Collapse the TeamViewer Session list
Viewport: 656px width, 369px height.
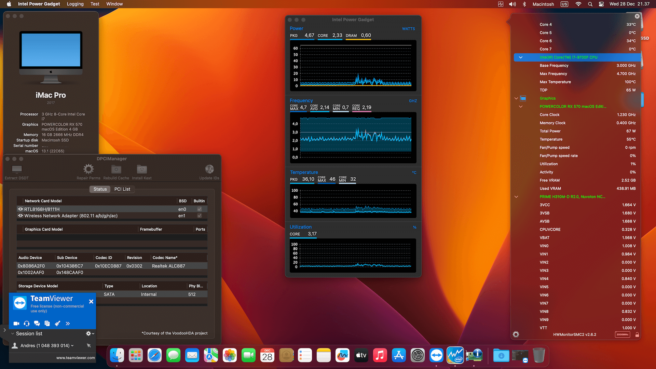tap(13, 333)
